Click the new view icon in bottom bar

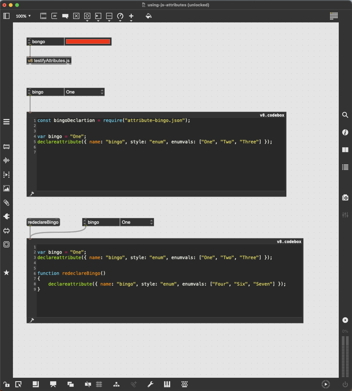pos(36,384)
